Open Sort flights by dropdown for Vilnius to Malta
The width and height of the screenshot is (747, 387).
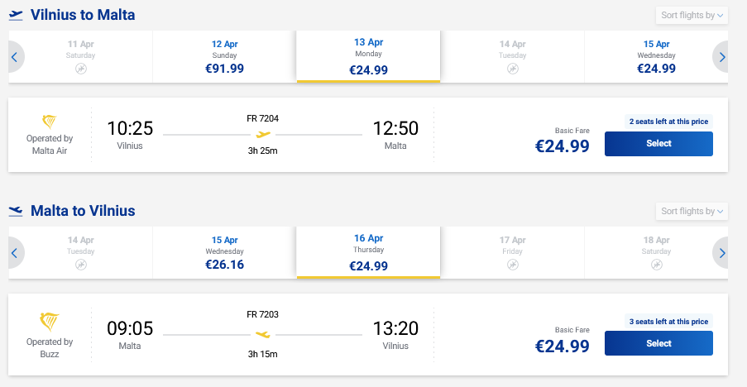tap(692, 16)
